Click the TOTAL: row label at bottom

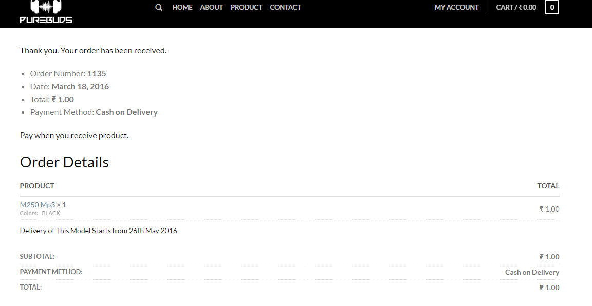coord(31,287)
